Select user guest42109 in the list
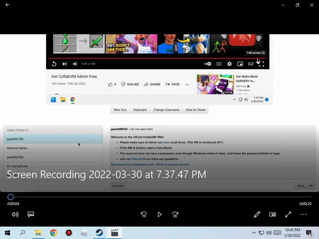Screen dimensions: 319x239 (53, 139)
